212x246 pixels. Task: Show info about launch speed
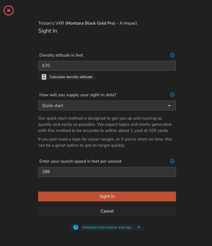(x=172, y=161)
